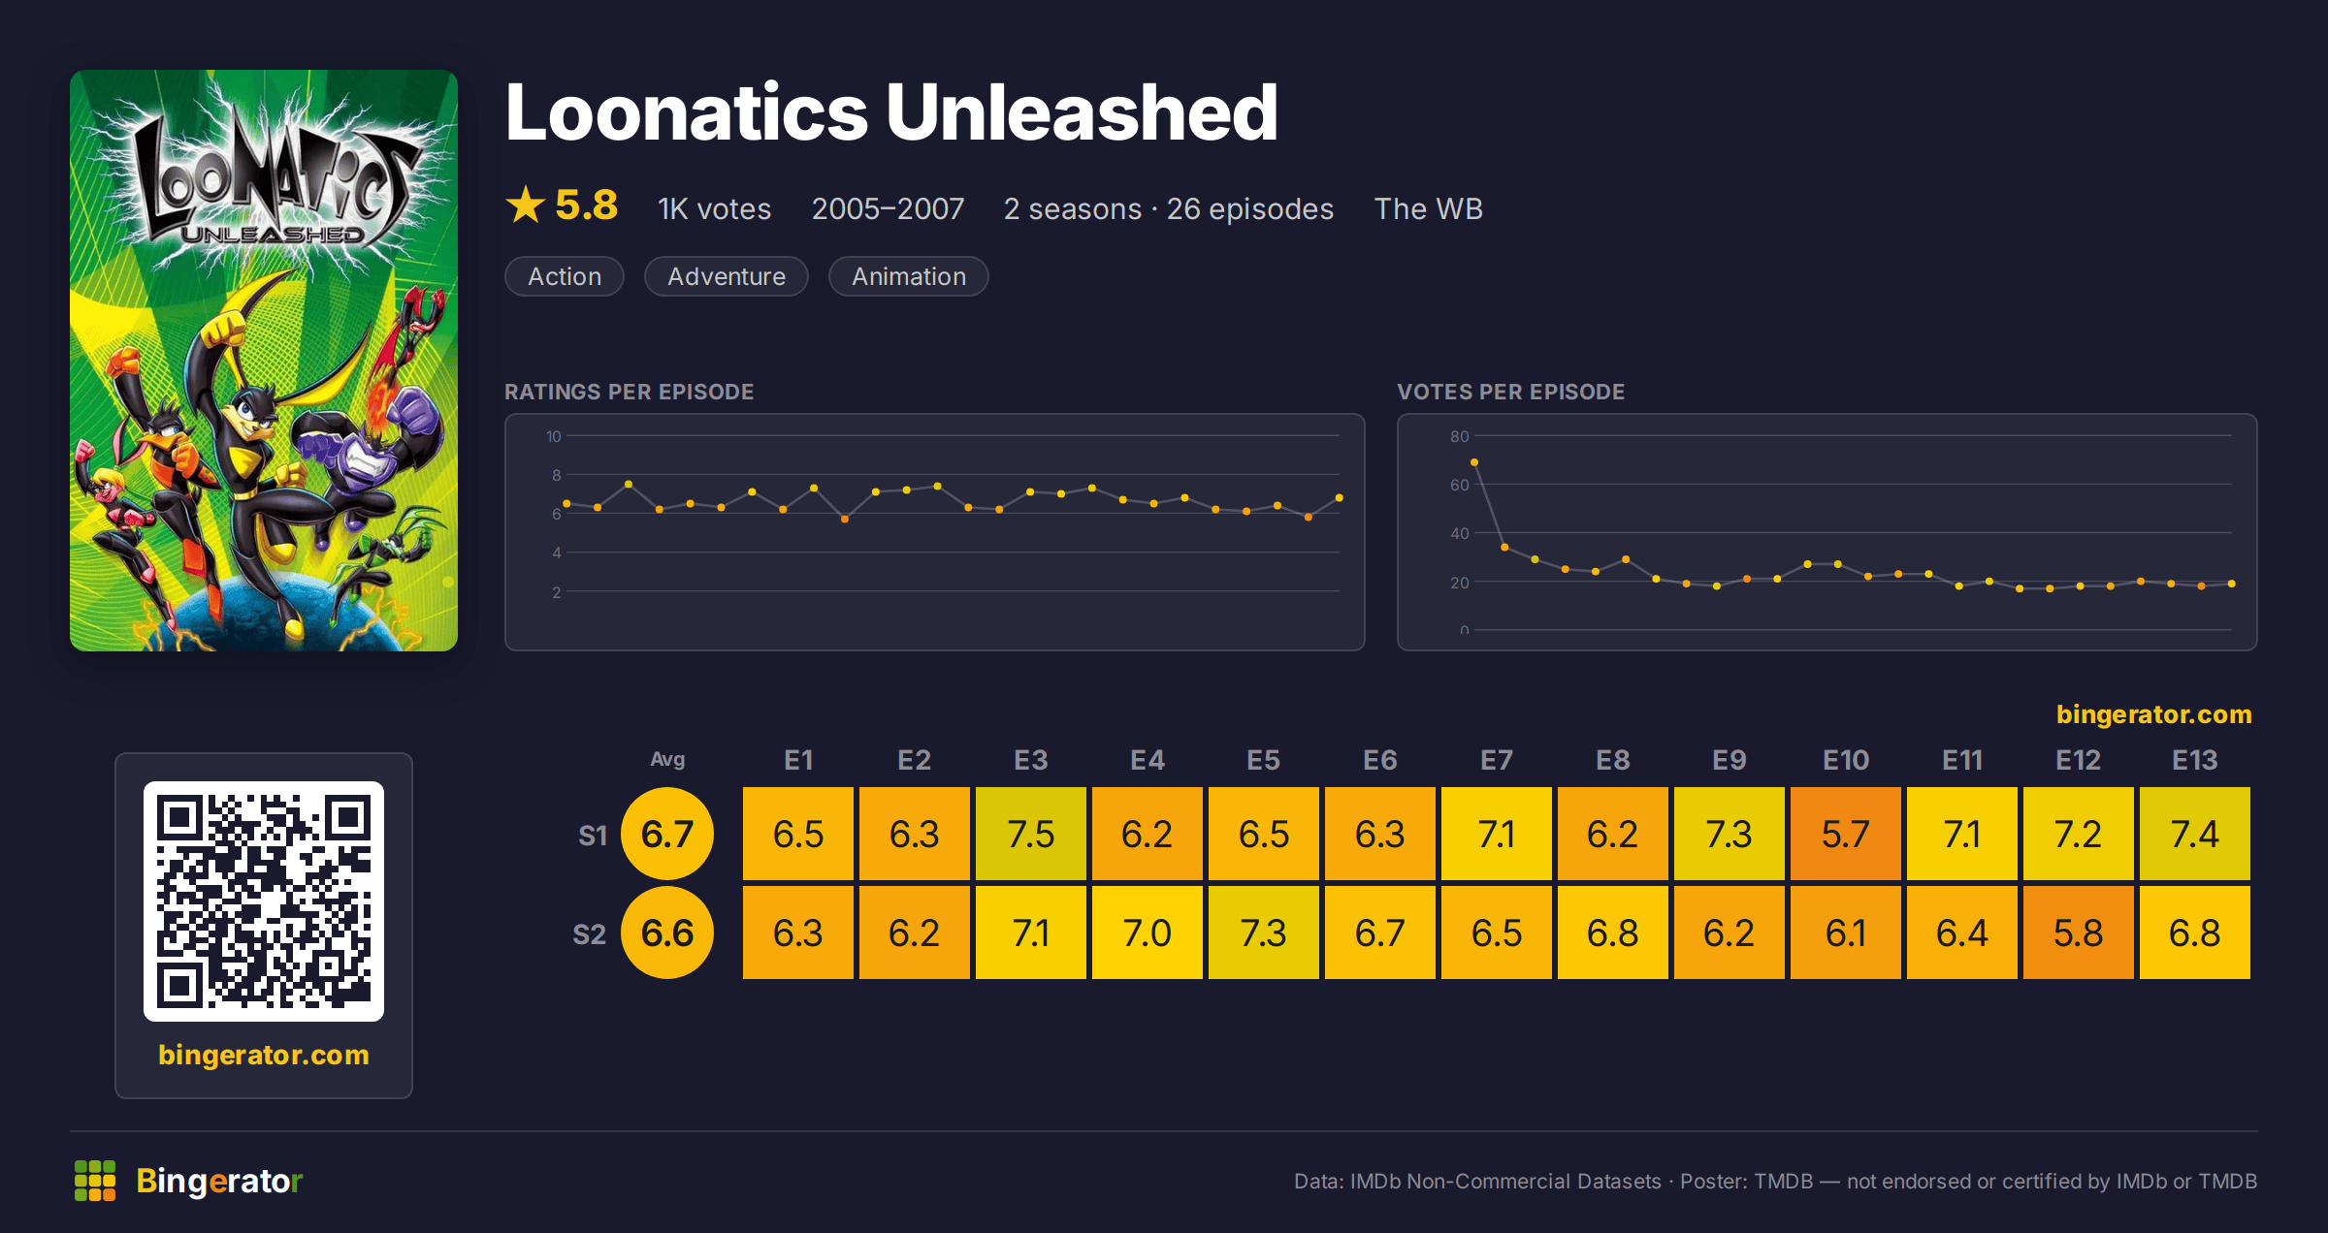Open the Loonatics Unleashed poster thumbnail
This screenshot has height=1233, width=2328.
pyautogui.click(x=264, y=361)
